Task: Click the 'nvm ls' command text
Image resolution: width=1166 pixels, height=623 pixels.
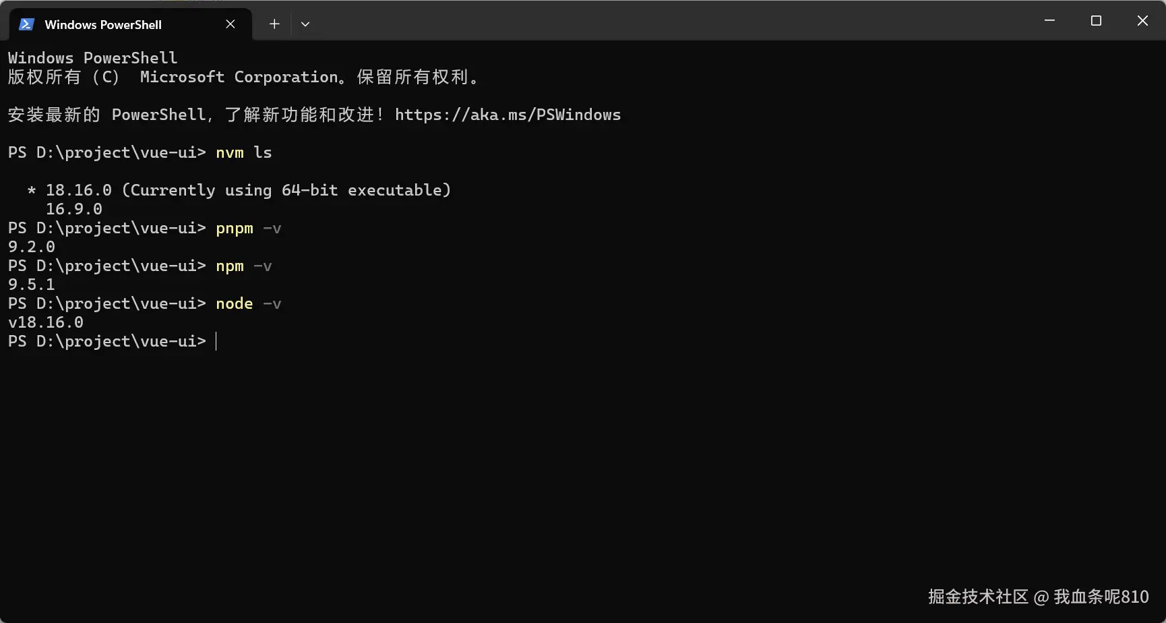Action: coord(243,153)
